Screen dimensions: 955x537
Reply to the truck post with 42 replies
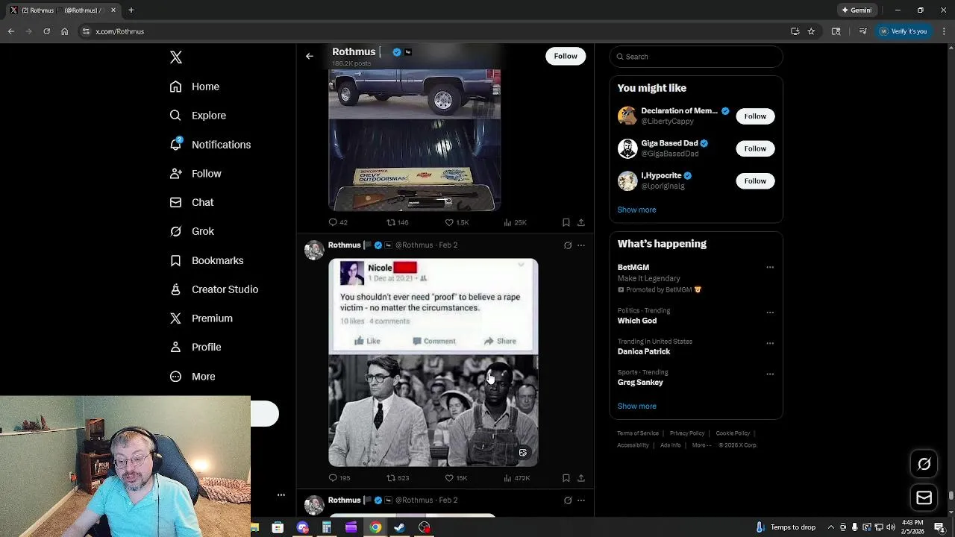click(x=338, y=222)
